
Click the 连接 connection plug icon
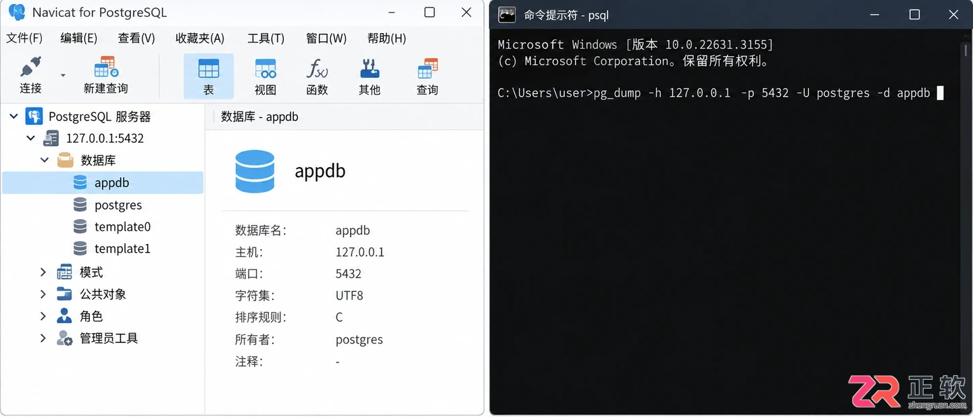click(x=30, y=67)
